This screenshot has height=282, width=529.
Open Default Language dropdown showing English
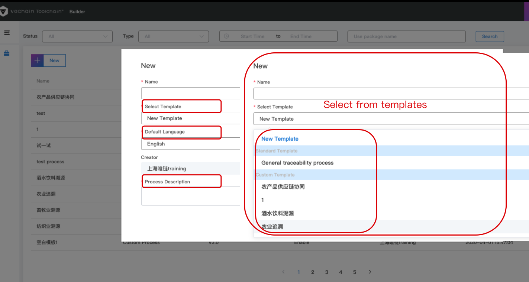click(x=190, y=144)
